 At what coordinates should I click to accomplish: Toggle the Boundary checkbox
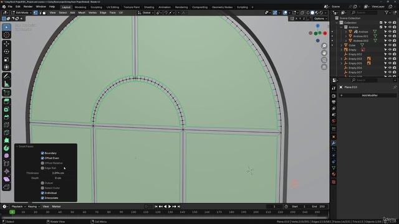42,153
